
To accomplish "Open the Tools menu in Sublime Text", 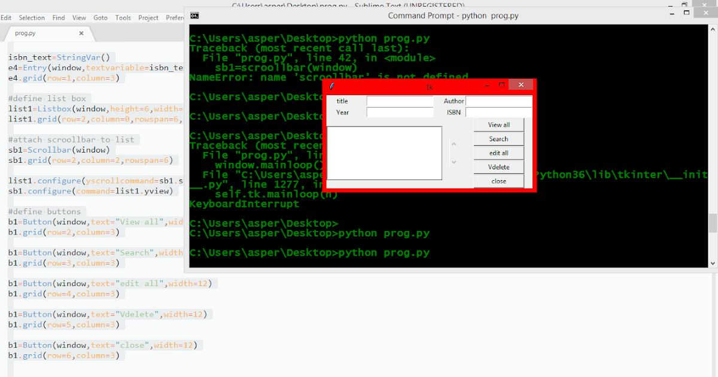I will point(123,17).
